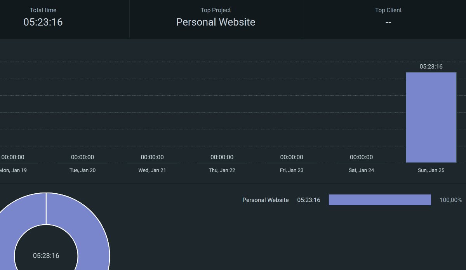Click the total time inside donut center
The height and width of the screenshot is (270, 466).
point(46,256)
